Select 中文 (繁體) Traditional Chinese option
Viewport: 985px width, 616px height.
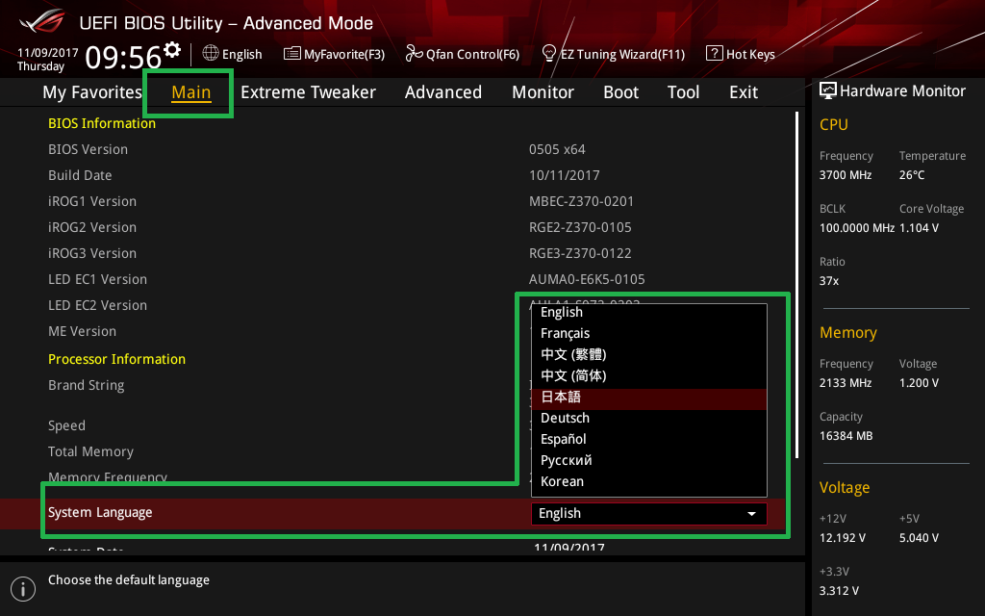649,354
